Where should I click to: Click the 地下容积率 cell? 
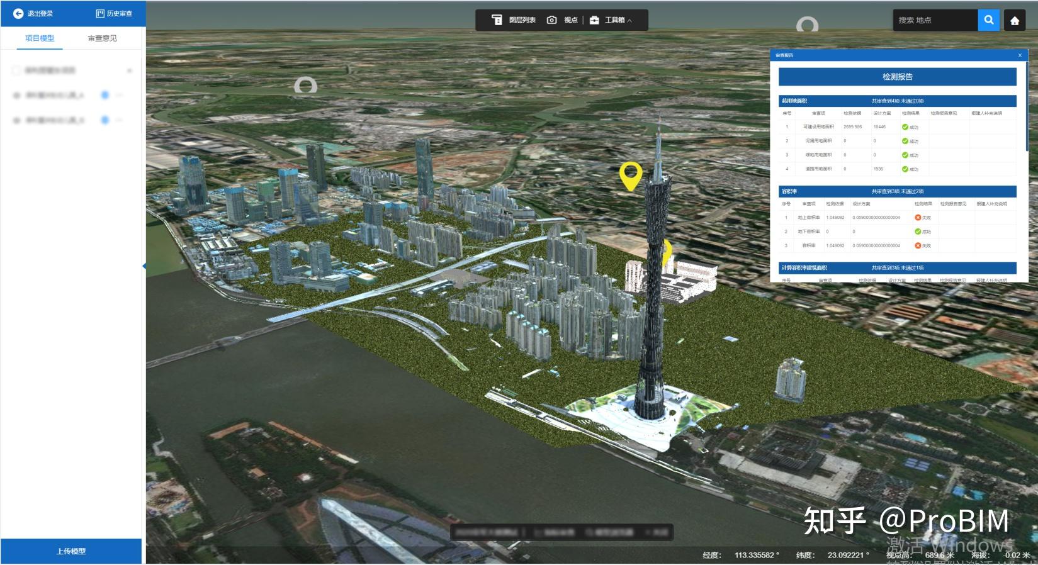point(809,232)
